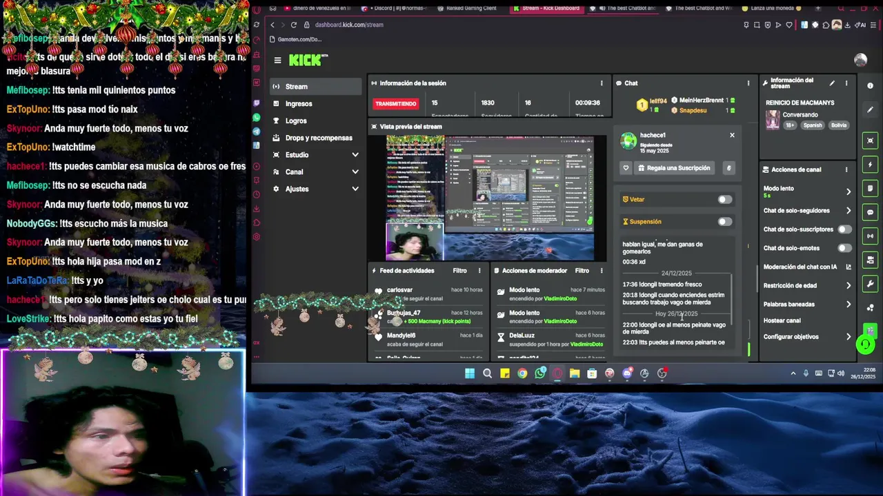Click the broadcast signal icon in right sidebar

[870, 236]
